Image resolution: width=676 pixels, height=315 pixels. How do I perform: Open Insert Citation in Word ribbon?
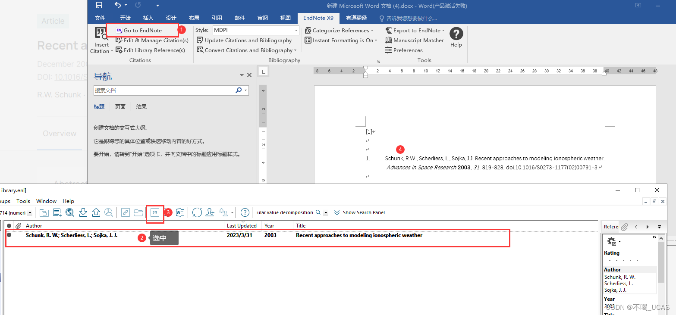click(101, 41)
